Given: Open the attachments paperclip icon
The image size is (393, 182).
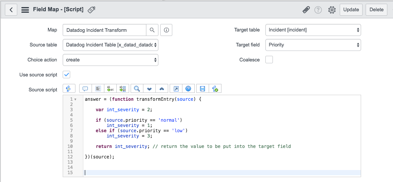Looking at the screenshot, I should coord(306,10).
